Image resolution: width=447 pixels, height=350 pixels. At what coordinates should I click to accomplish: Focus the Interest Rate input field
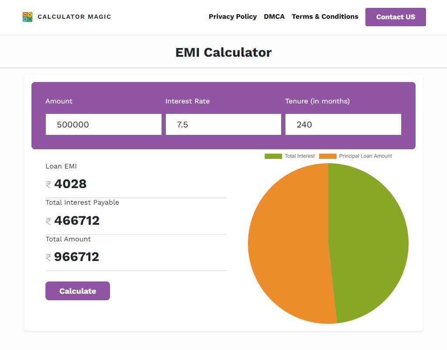point(223,124)
